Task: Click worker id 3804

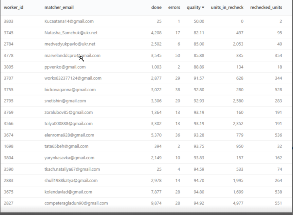Action: pyautogui.click(x=9, y=158)
